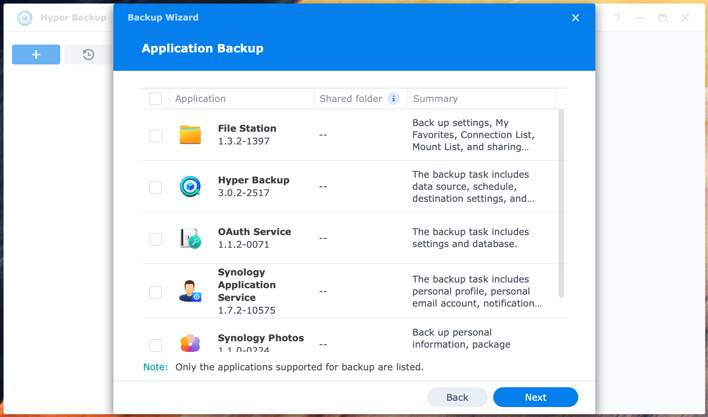The height and width of the screenshot is (417, 708).
Task: Click the Next button
Action: click(535, 397)
